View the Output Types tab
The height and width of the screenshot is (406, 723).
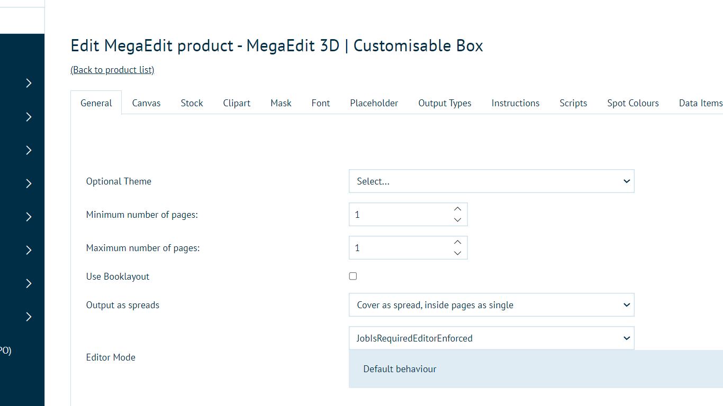click(445, 103)
